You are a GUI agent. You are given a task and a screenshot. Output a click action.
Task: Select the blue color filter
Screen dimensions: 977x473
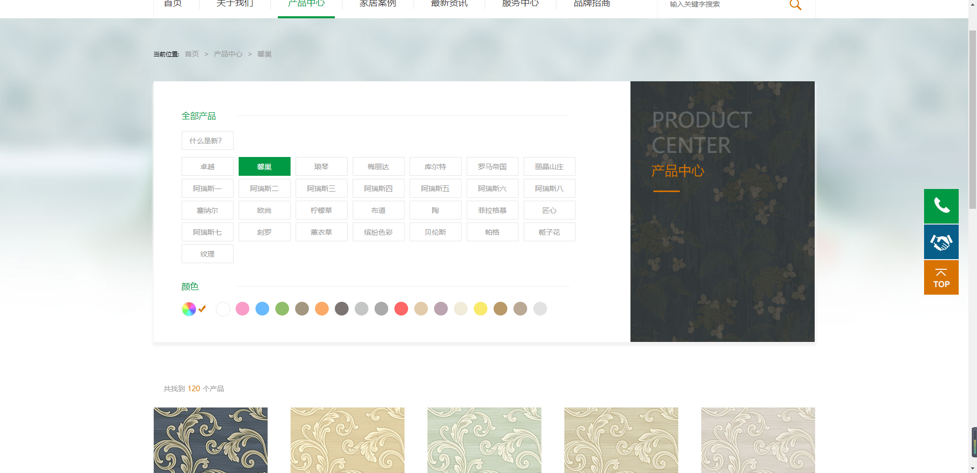pyautogui.click(x=263, y=309)
